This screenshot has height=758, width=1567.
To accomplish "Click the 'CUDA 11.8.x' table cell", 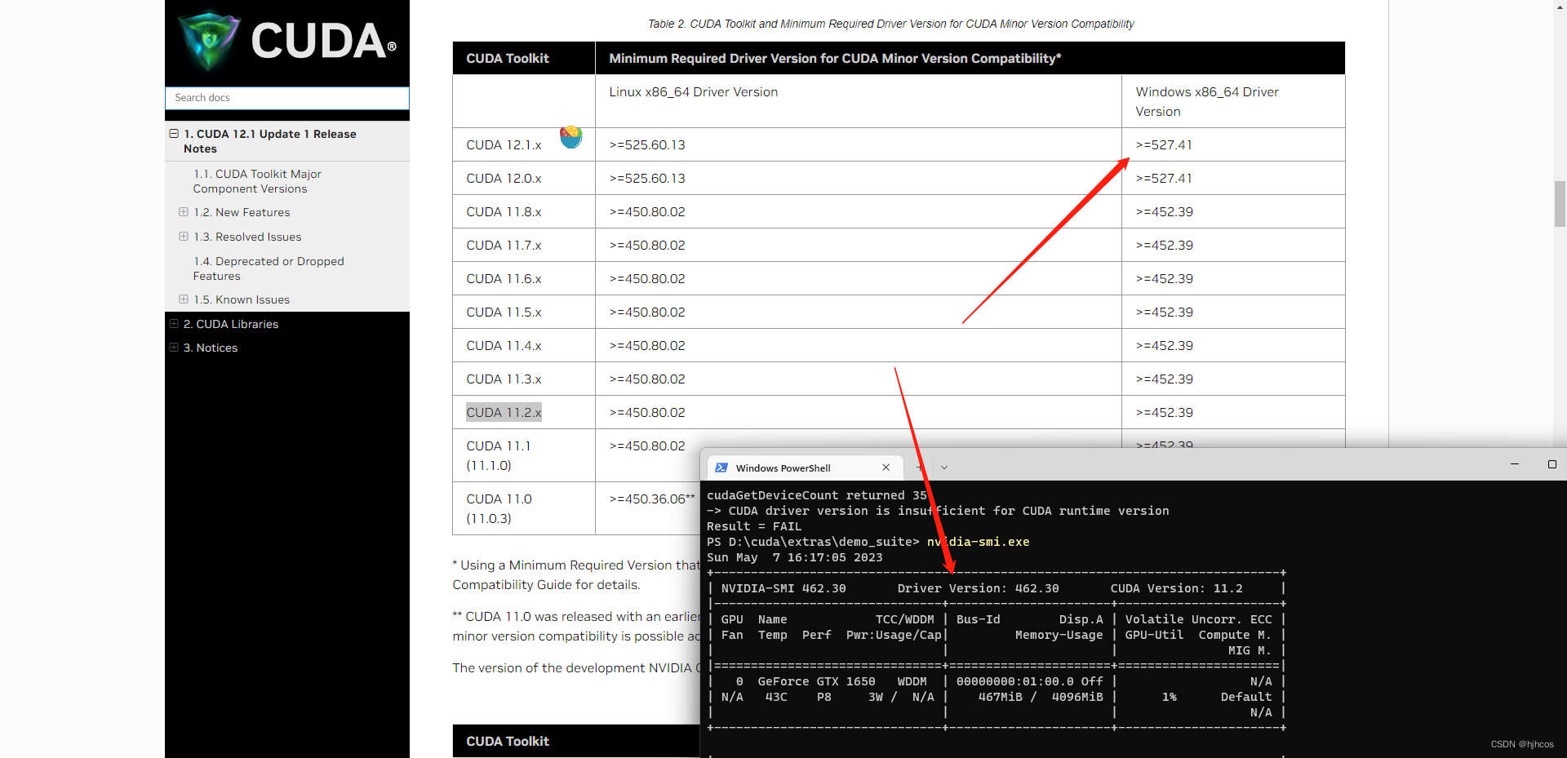I will point(524,211).
